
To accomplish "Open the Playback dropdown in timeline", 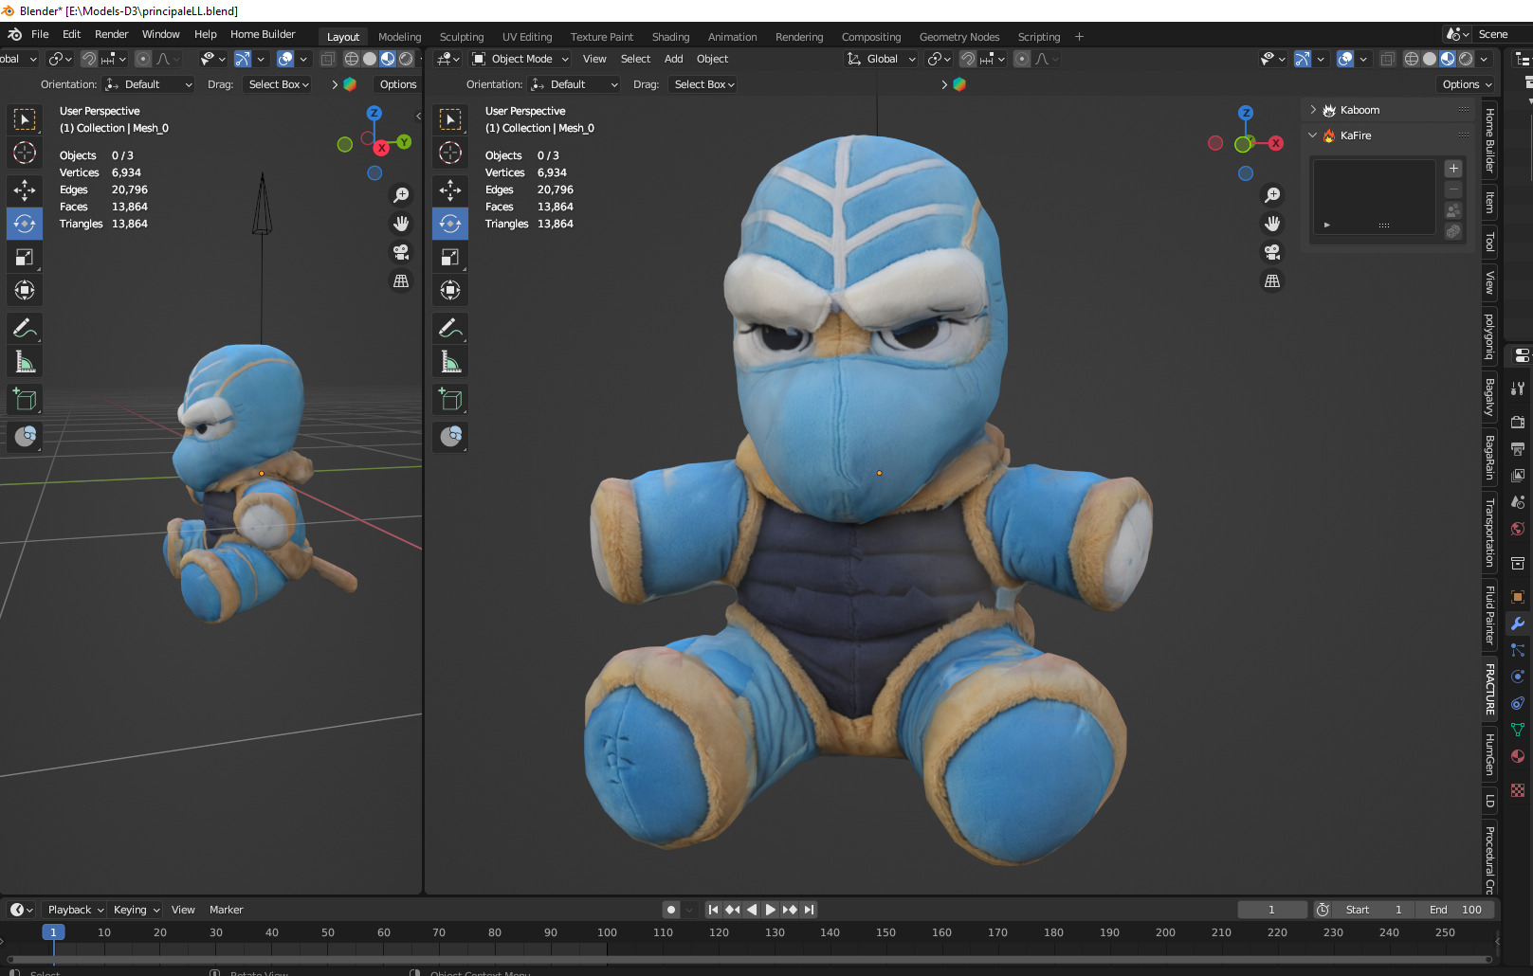I will click(76, 910).
